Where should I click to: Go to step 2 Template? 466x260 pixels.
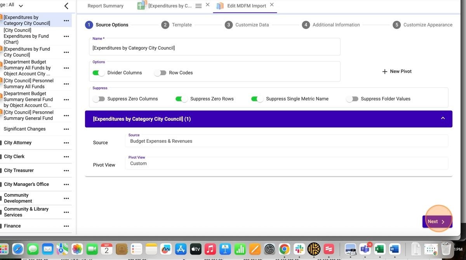point(177,25)
